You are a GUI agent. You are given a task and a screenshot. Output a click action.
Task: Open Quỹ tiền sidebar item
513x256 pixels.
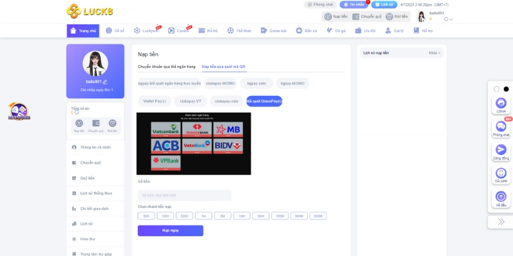pyautogui.click(x=95, y=178)
